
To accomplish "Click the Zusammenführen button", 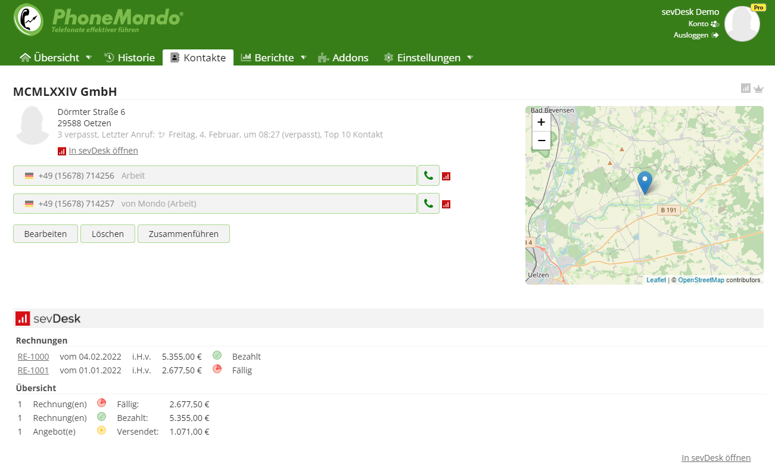I will click(183, 233).
